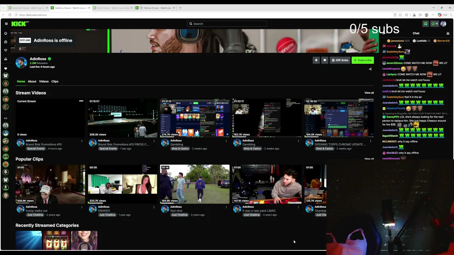Open the Recommended broadcast icon in sidebar

pos(6,118)
